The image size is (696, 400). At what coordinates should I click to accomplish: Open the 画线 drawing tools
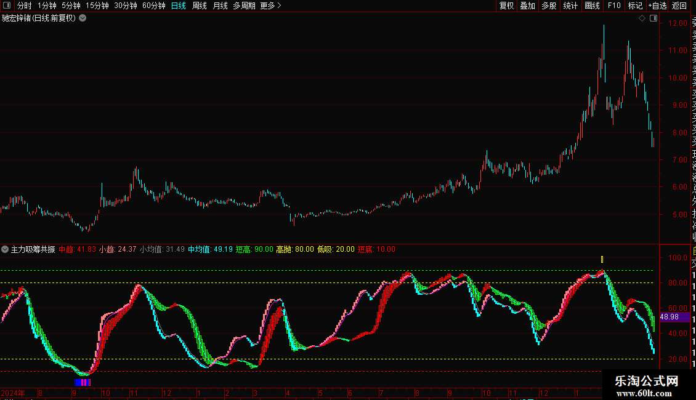[x=592, y=6]
